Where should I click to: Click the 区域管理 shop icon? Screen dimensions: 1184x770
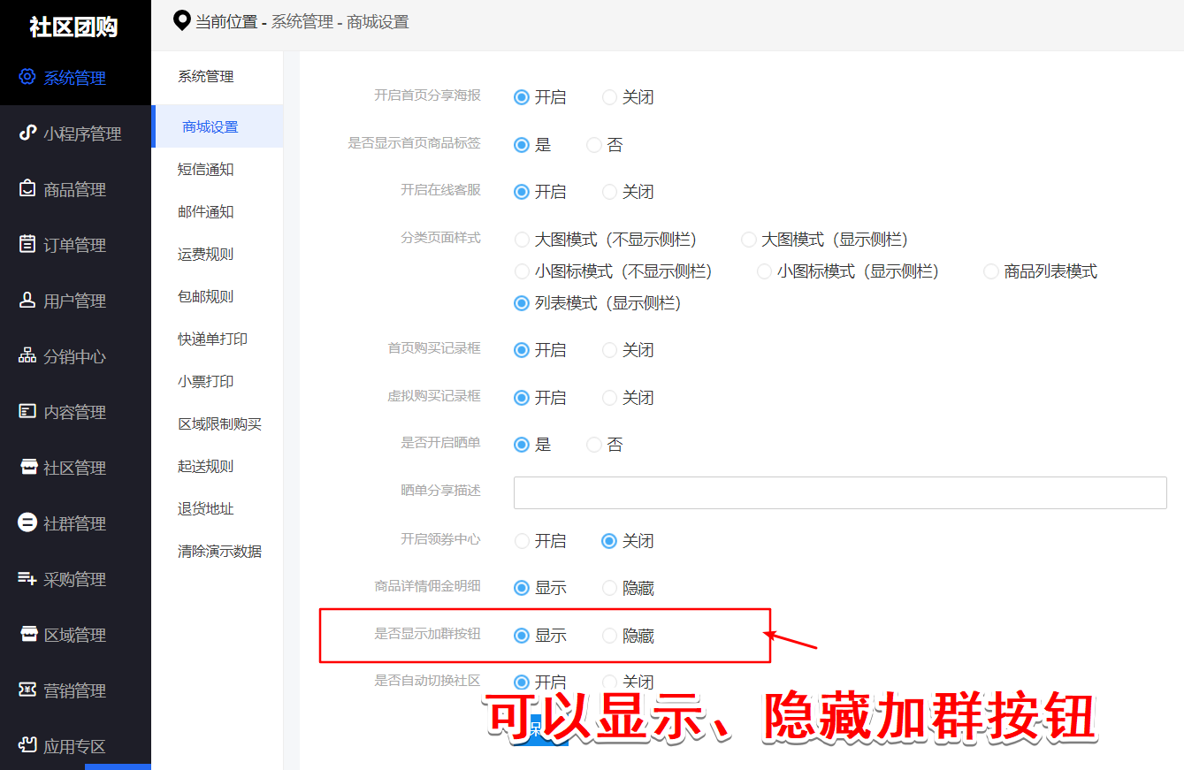click(x=29, y=634)
